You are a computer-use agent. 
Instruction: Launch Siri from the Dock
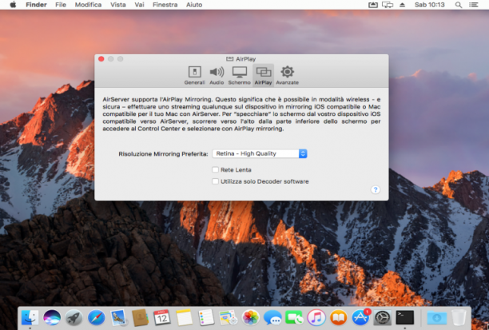pos(52,317)
